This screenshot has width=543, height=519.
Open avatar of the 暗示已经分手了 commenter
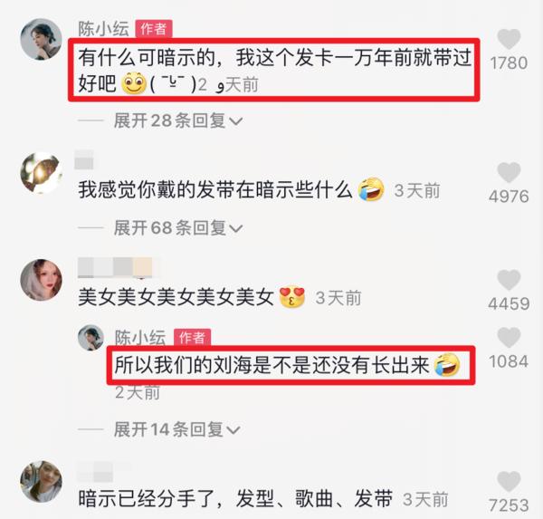pos(42,482)
